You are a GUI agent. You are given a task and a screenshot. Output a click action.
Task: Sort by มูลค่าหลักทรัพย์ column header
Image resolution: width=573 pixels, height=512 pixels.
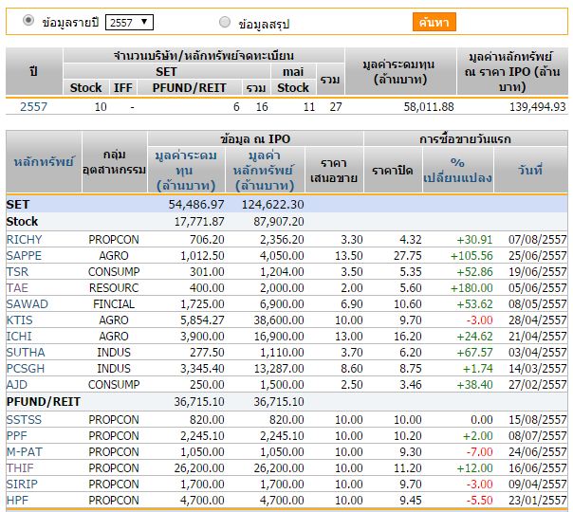(x=265, y=170)
